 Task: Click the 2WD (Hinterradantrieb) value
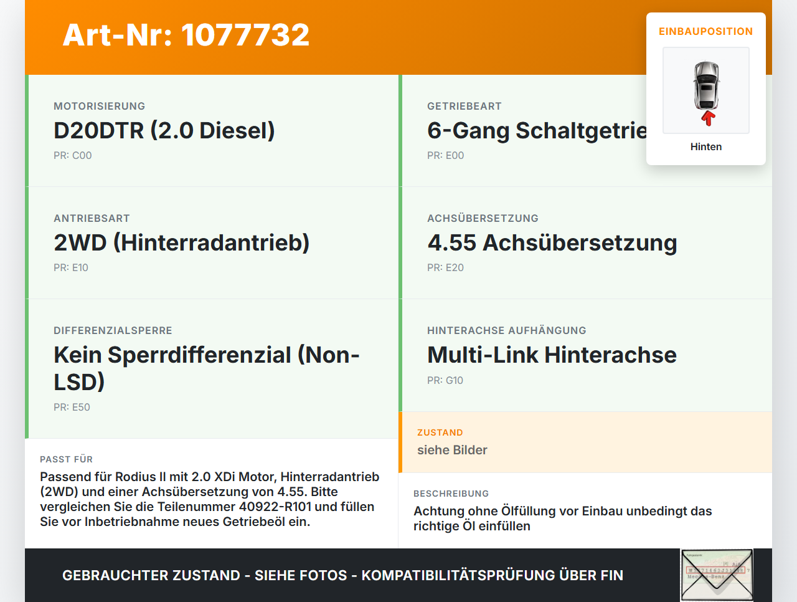[182, 242]
